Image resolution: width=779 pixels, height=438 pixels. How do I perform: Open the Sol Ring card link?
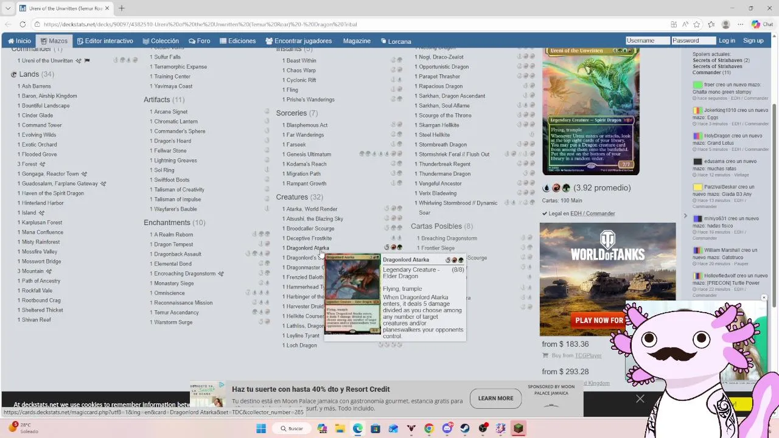[164, 170]
